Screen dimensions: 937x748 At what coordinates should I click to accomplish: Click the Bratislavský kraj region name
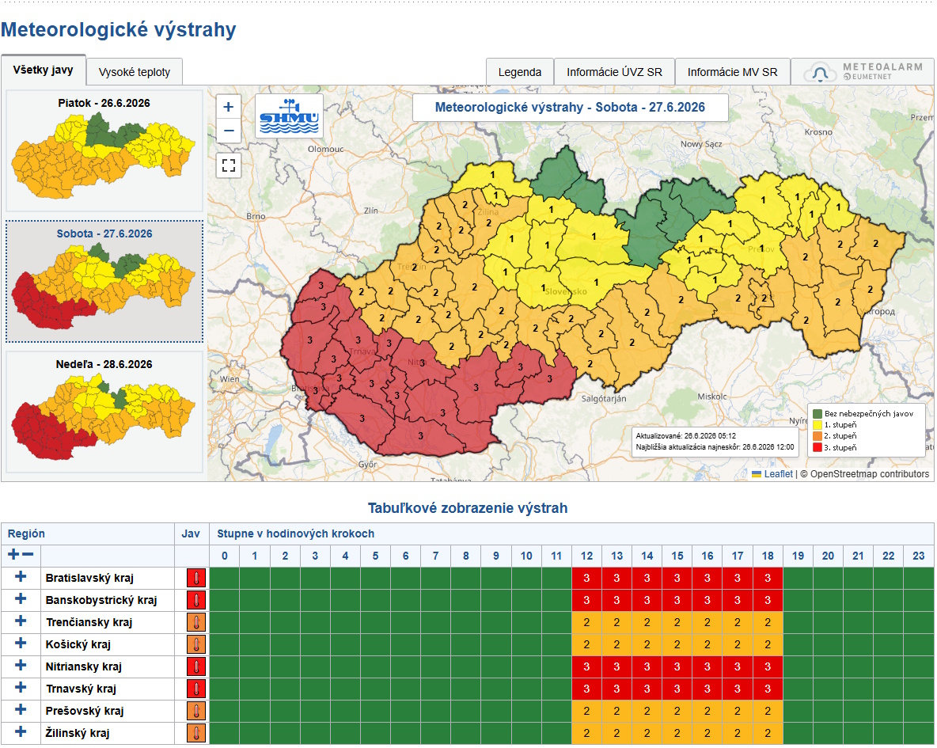tap(89, 578)
